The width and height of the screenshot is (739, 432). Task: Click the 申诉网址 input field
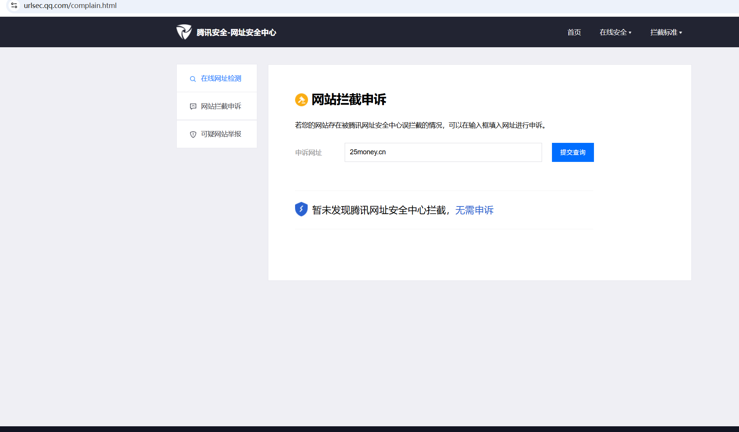pos(443,152)
